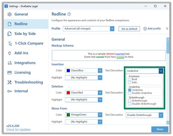Select the Redline settings tab
This screenshot has width=173, height=136.
(26, 24)
